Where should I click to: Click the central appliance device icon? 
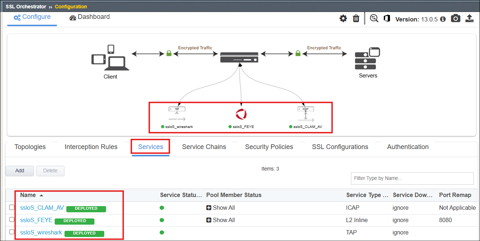[x=239, y=57]
